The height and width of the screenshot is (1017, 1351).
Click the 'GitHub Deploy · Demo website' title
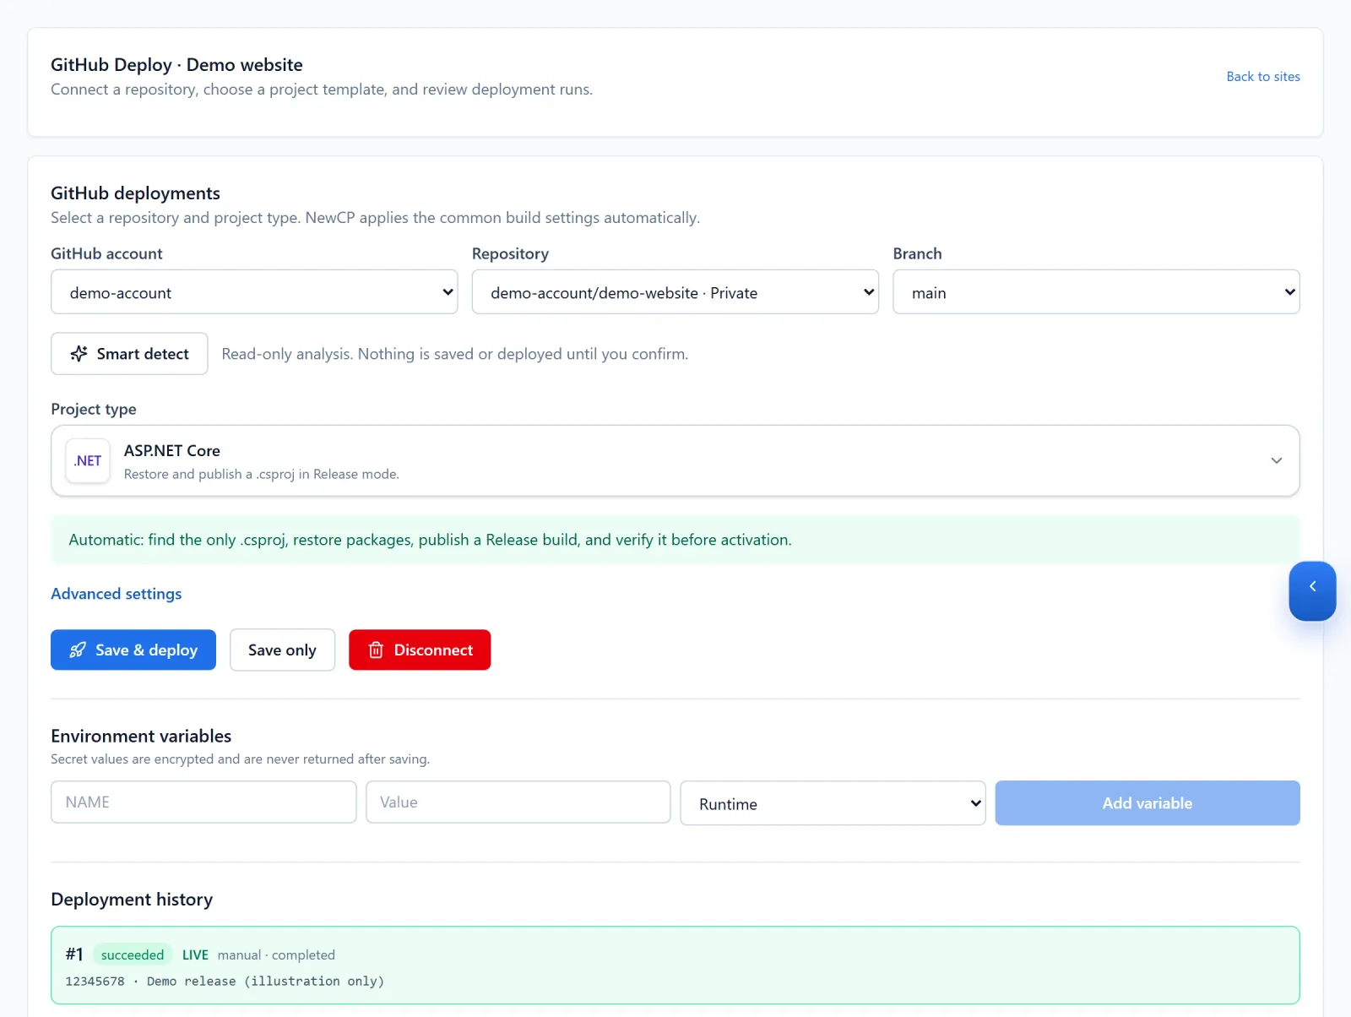(176, 65)
